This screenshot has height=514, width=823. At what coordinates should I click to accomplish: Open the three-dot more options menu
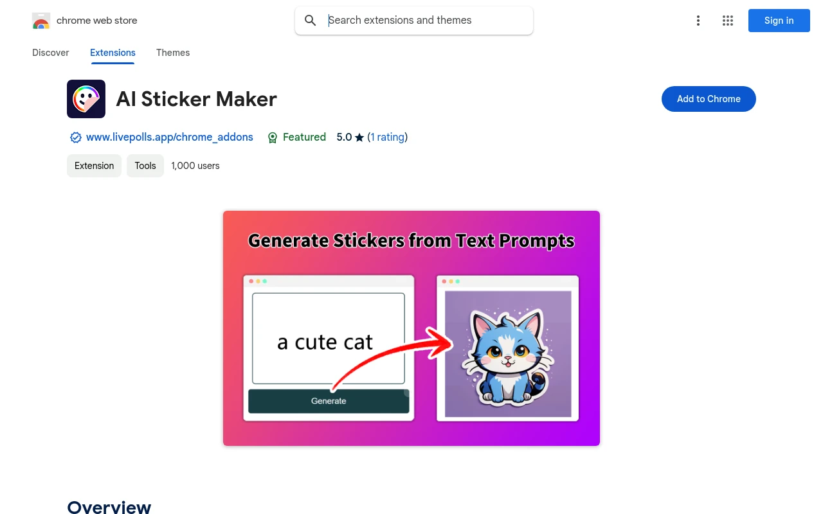coord(698,21)
